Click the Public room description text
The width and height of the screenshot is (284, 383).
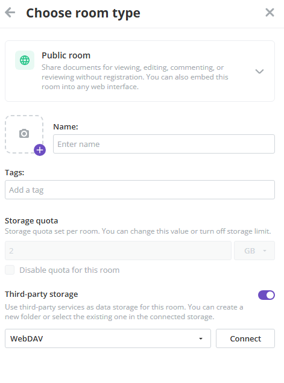(x=135, y=77)
